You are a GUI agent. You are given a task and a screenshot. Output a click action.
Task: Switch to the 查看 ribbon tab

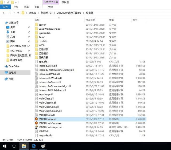click(x=37, y=7)
